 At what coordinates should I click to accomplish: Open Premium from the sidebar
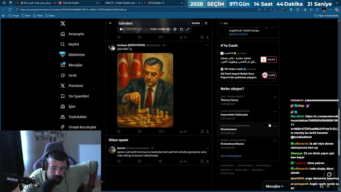[x=72, y=86]
